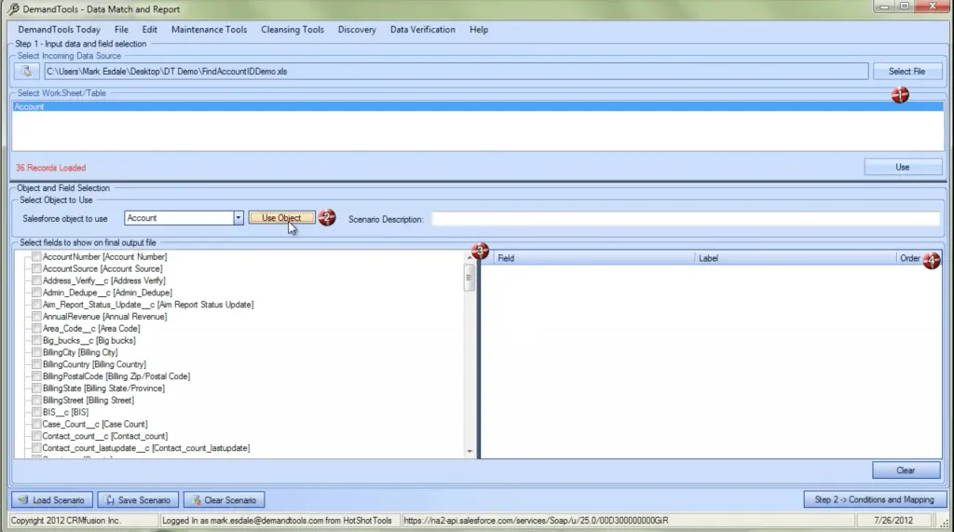This screenshot has height=532, width=954.
Task: Click the Salesforce API URL in status bar
Action: click(536, 521)
